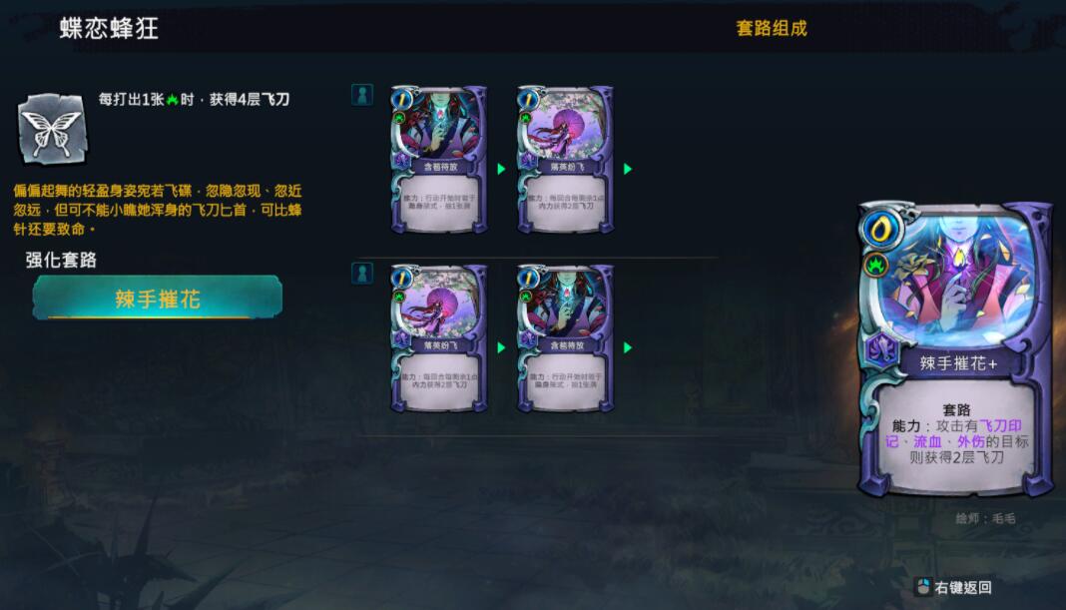The width and height of the screenshot is (1066, 610).
Task: Select the first row's character portrait icon
Action: [361, 95]
